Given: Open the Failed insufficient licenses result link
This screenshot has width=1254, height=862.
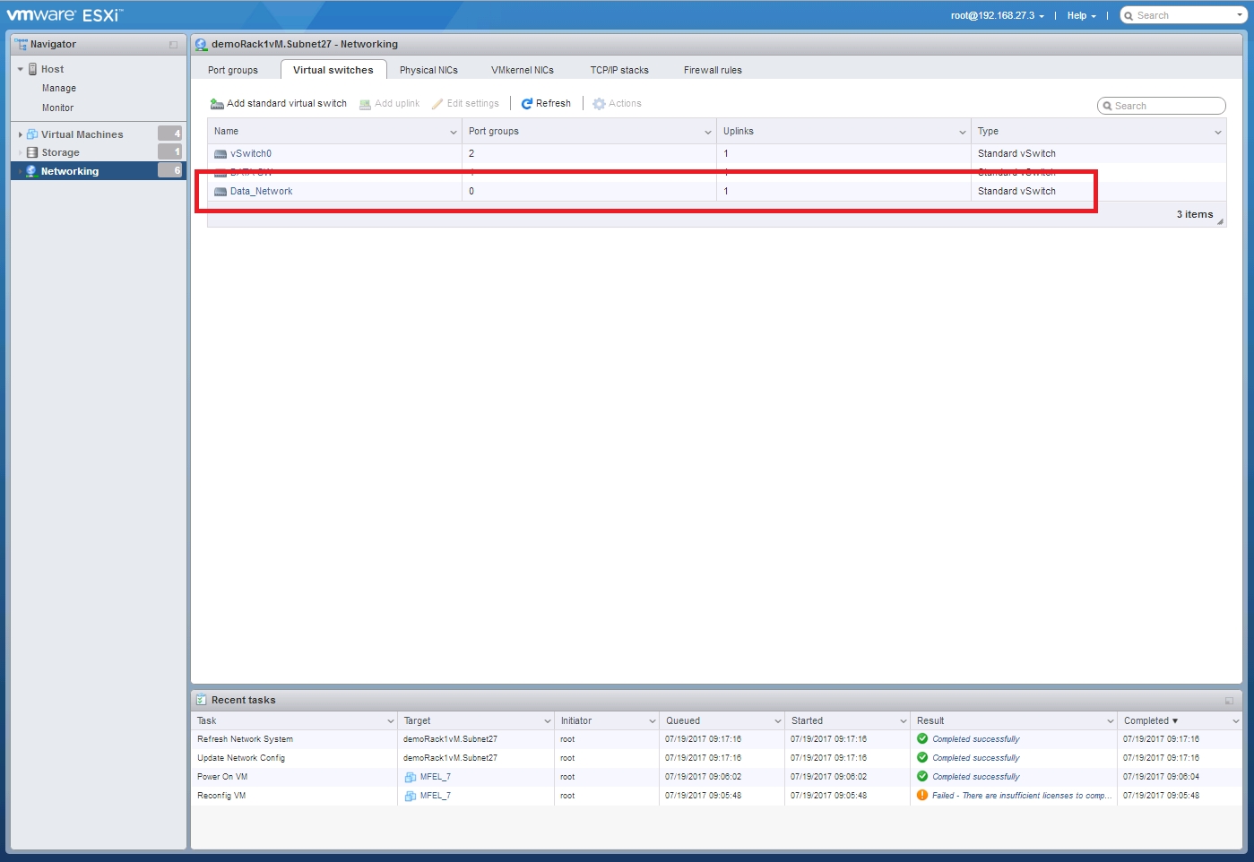Looking at the screenshot, I should (1021, 796).
